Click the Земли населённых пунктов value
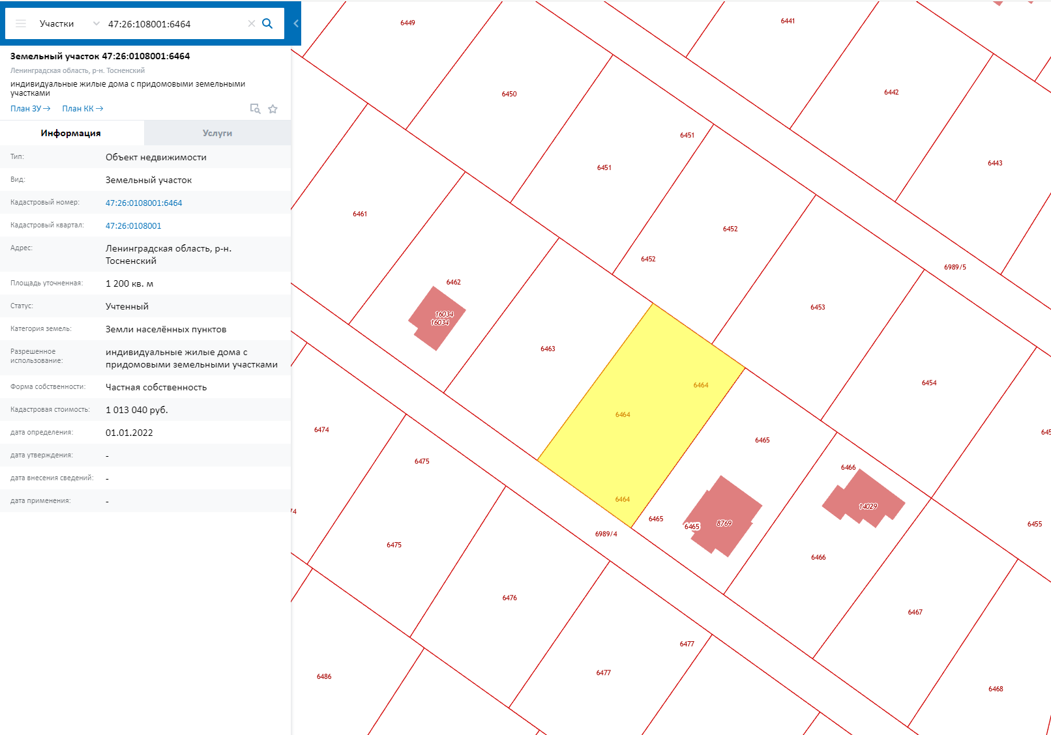Image resolution: width=1051 pixels, height=735 pixels. click(x=166, y=329)
